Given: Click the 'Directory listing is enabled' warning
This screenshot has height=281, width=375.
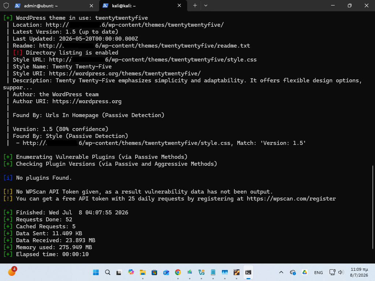Looking at the screenshot, I should 66,53.
